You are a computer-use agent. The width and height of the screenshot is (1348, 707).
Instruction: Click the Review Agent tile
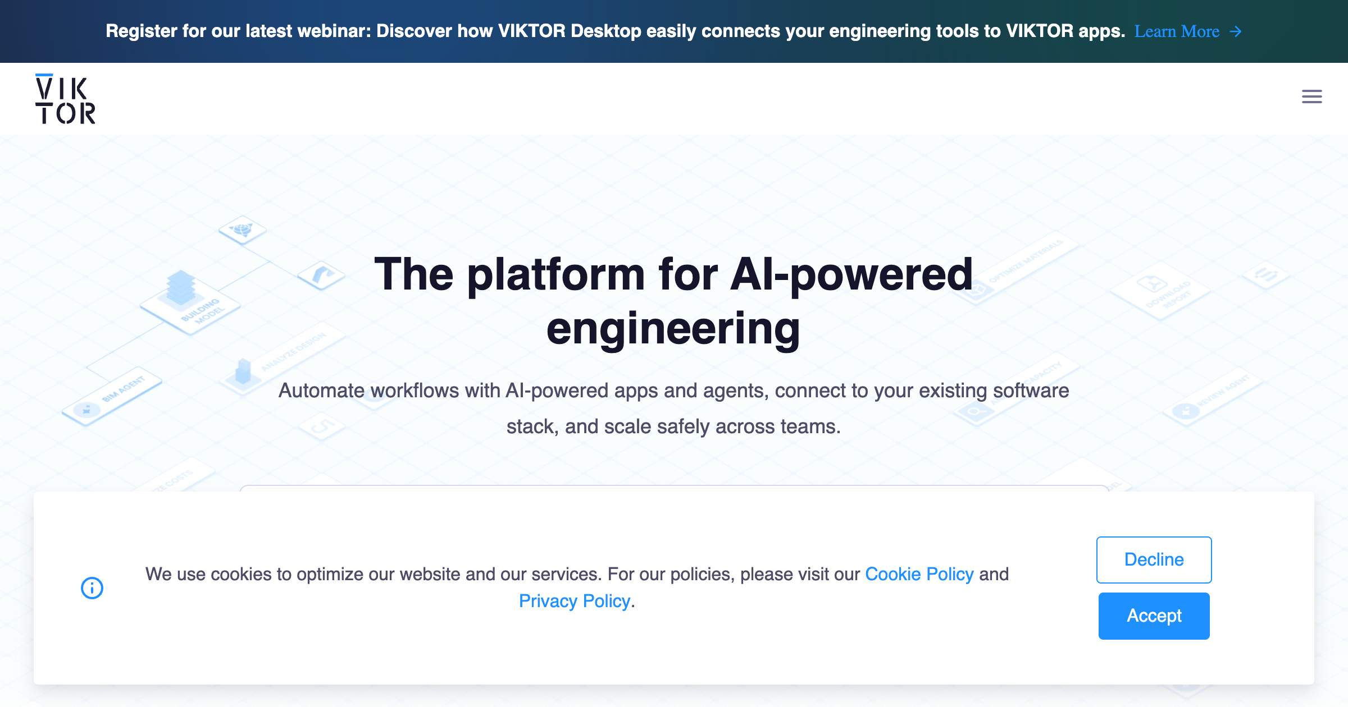[1212, 399]
